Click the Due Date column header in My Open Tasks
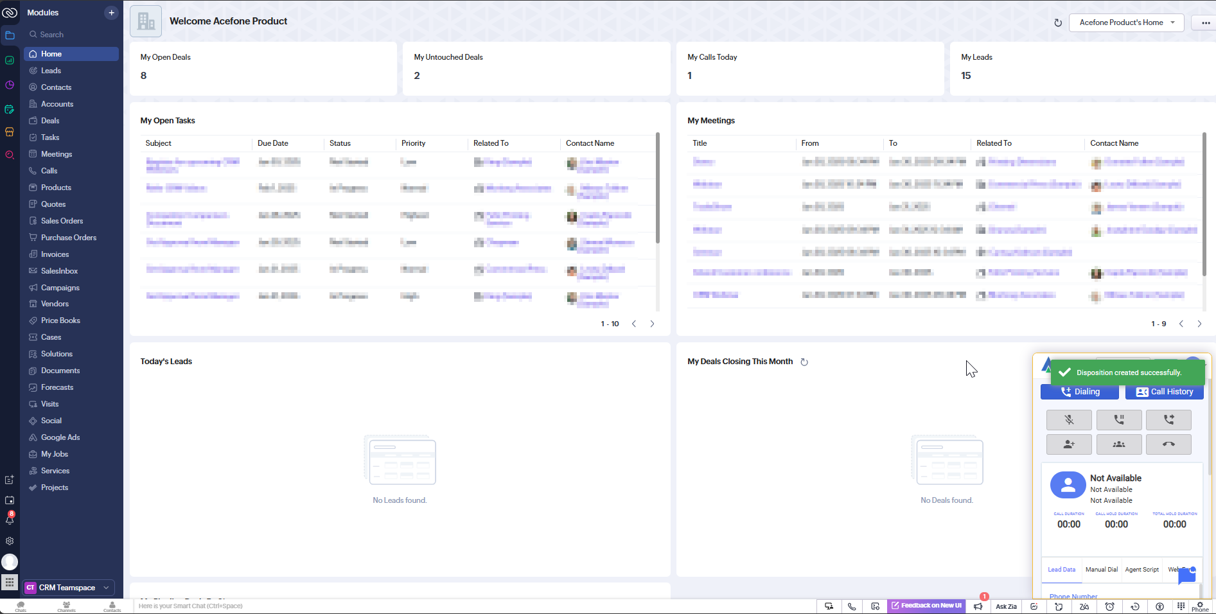1216x614 pixels. (x=273, y=143)
